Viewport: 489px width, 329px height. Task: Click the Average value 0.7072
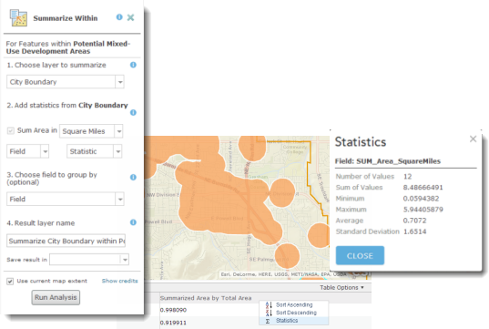(414, 221)
